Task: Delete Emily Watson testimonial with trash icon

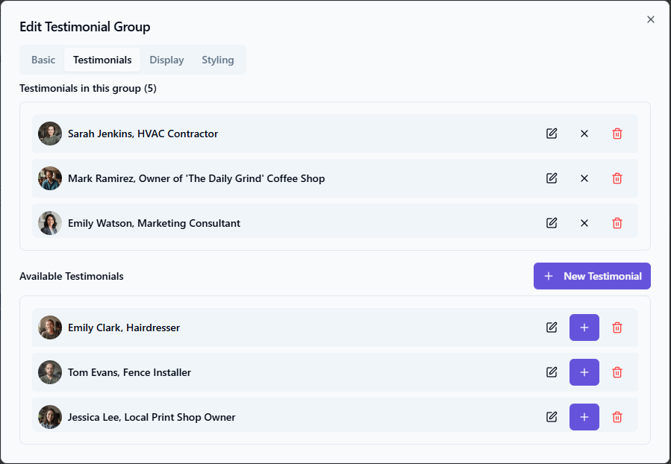Action: click(617, 223)
